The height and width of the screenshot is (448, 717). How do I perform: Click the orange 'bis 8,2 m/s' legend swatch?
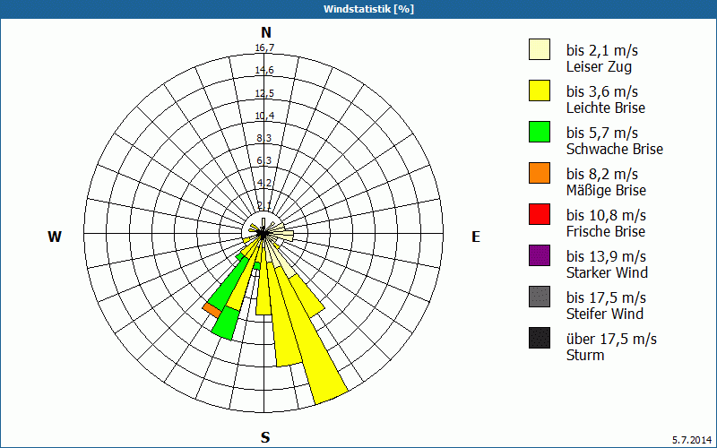pyautogui.click(x=540, y=173)
